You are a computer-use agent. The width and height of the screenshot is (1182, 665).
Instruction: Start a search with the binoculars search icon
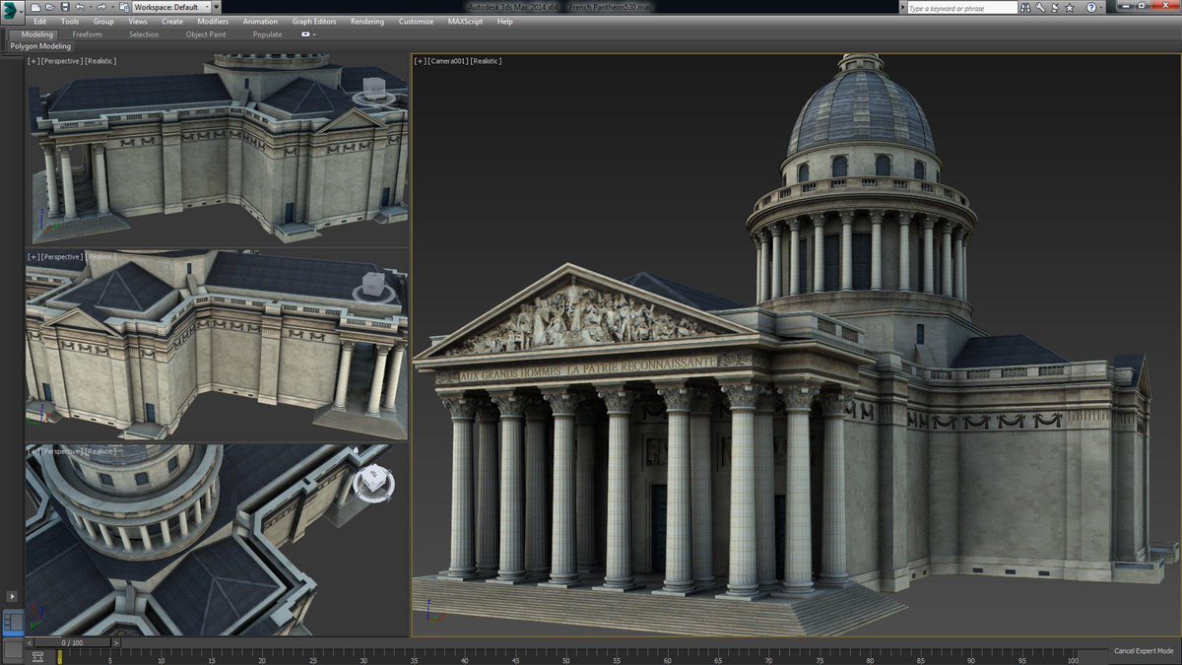pyautogui.click(x=1026, y=7)
